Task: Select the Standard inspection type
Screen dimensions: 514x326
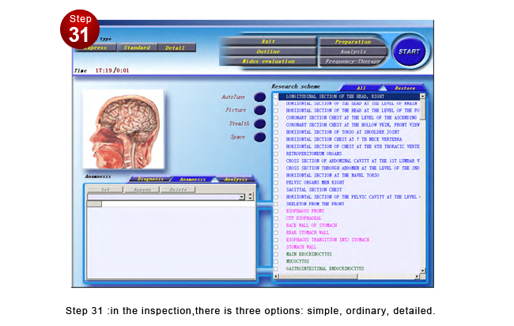Action: click(x=136, y=47)
